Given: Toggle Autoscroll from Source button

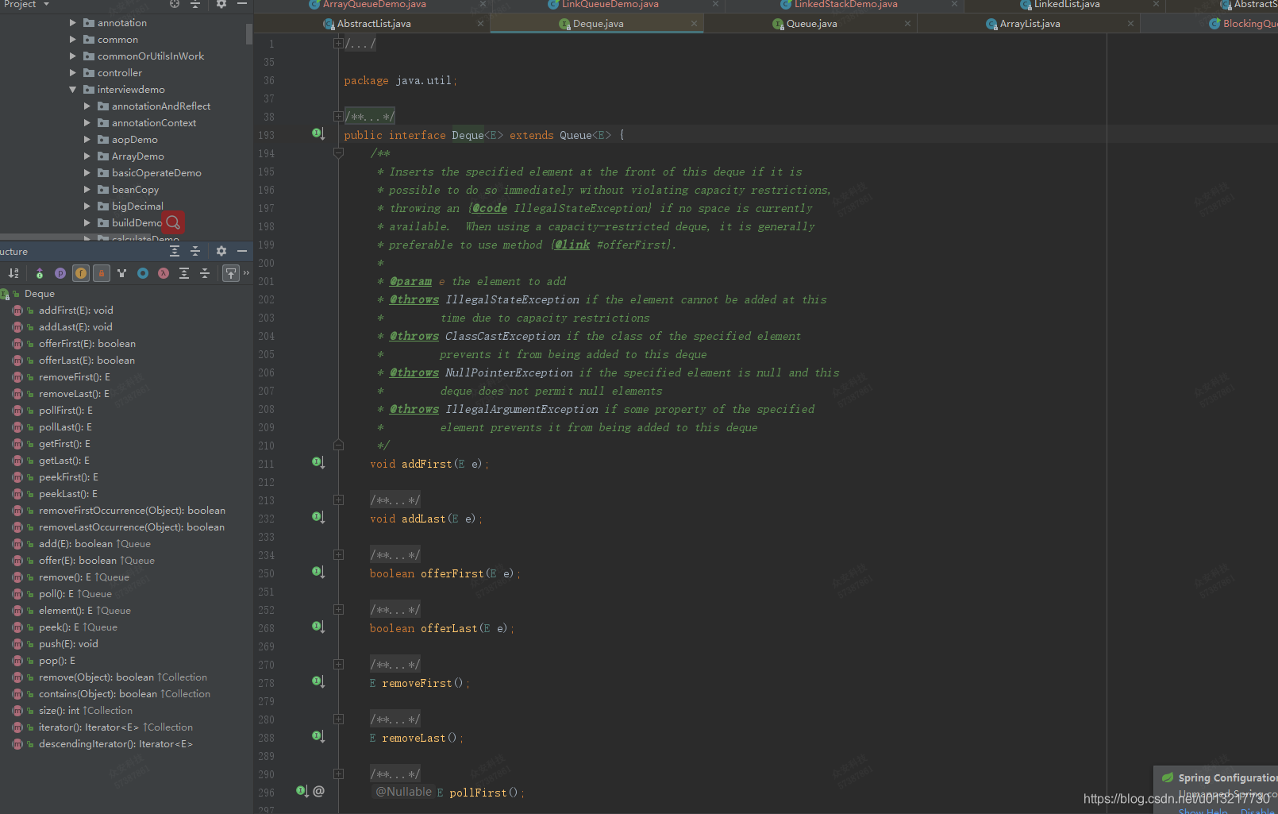Looking at the screenshot, I should click(x=230, y=273).
